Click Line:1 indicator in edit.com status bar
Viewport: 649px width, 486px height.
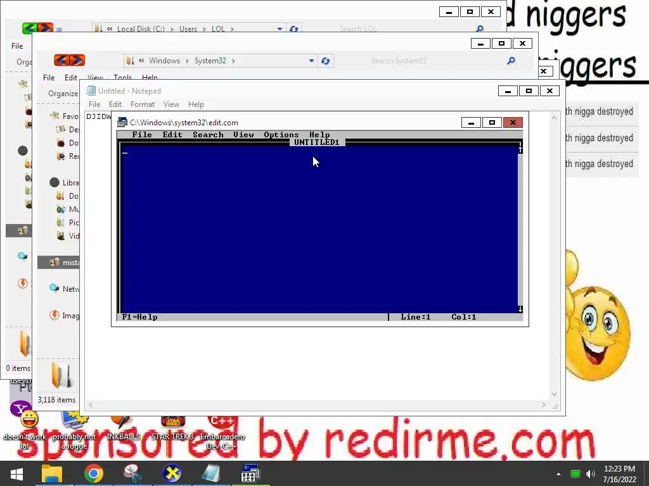(x=416, y=317)
